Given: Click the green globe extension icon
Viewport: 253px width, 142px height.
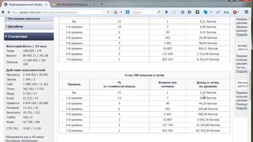Looking at the screenshot, I should point(205,12).
